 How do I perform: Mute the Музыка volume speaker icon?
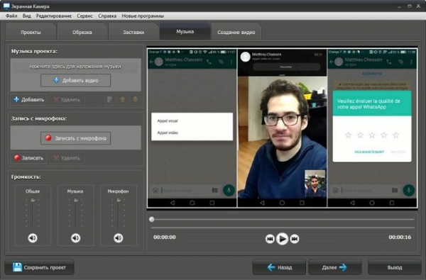point(76,238)
